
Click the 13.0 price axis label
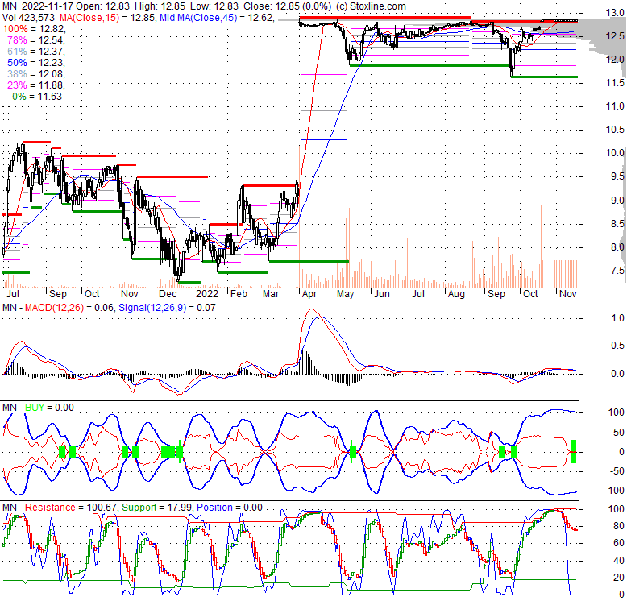tap(615, 13)
